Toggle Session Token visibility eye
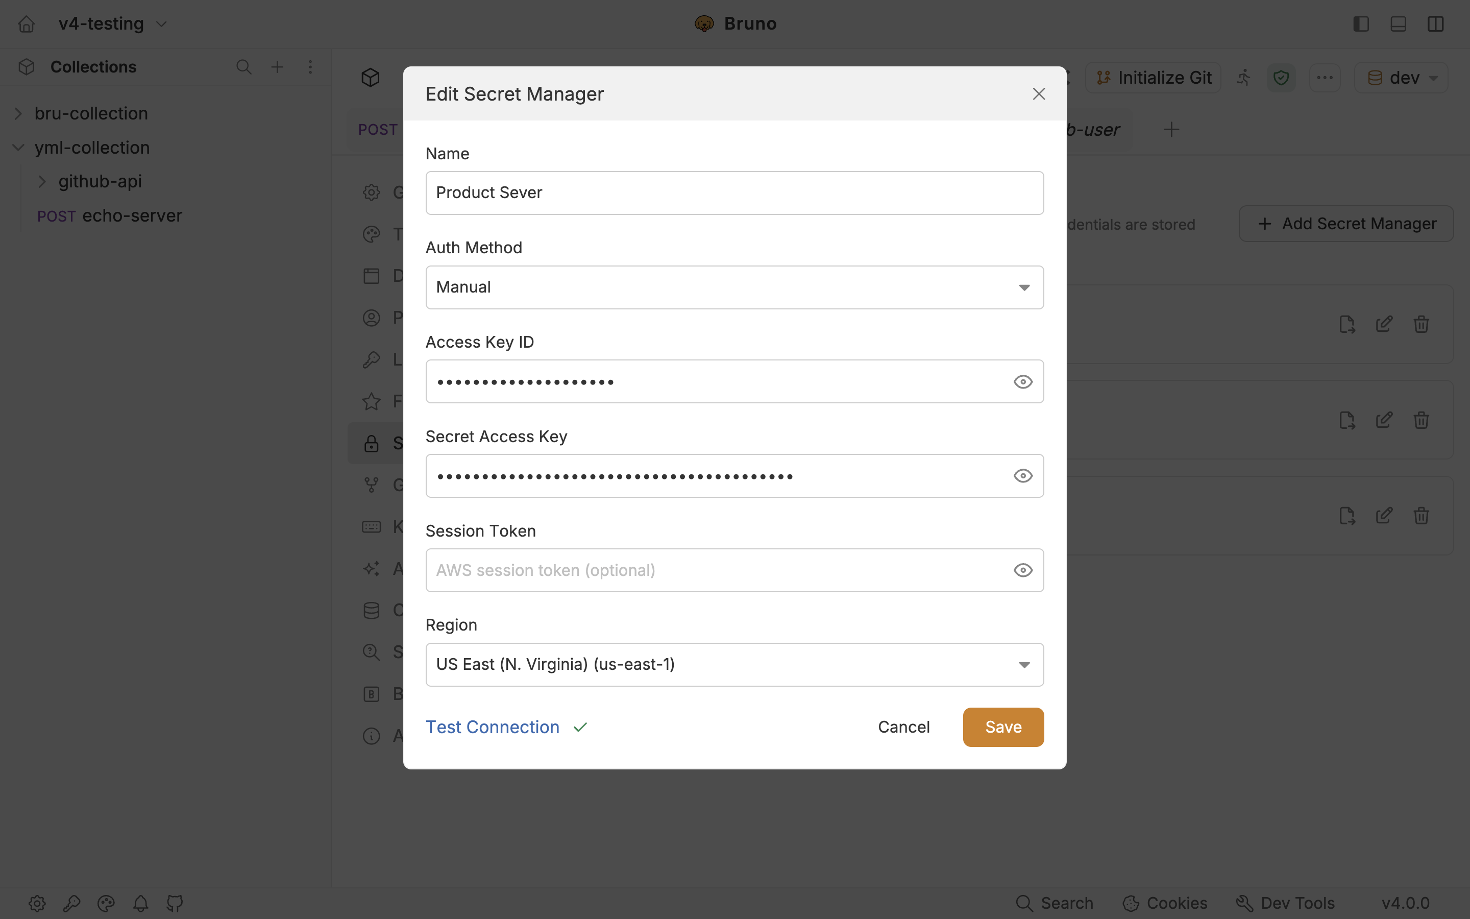Viewport: 1470px width, 919px height. 1023,570
